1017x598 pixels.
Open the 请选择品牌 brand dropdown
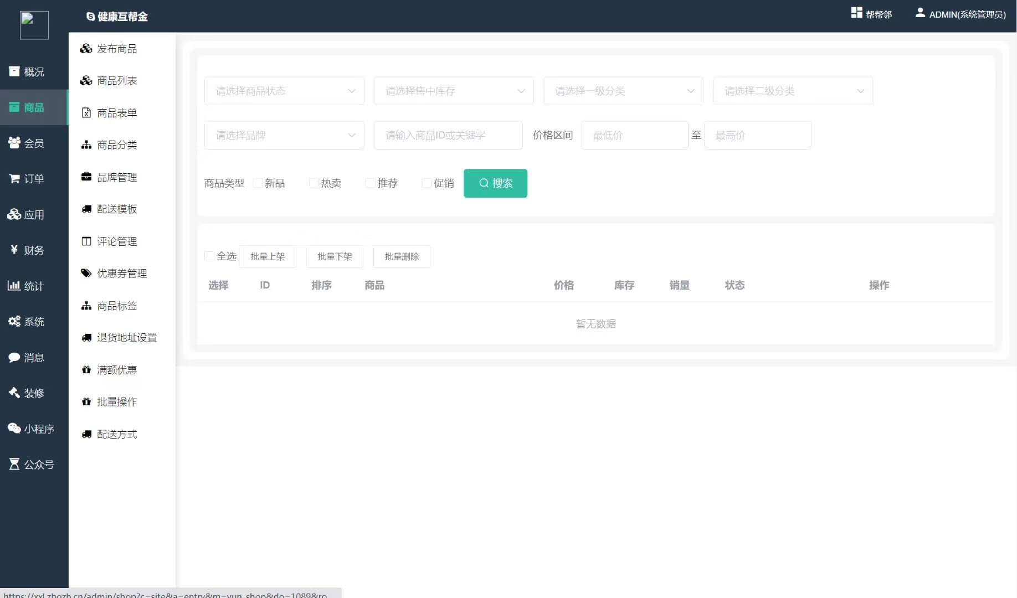[x=284, y=135]
